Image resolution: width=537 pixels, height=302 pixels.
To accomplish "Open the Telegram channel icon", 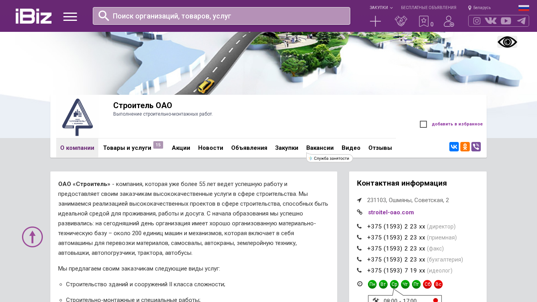I will [x=521, y=21].
